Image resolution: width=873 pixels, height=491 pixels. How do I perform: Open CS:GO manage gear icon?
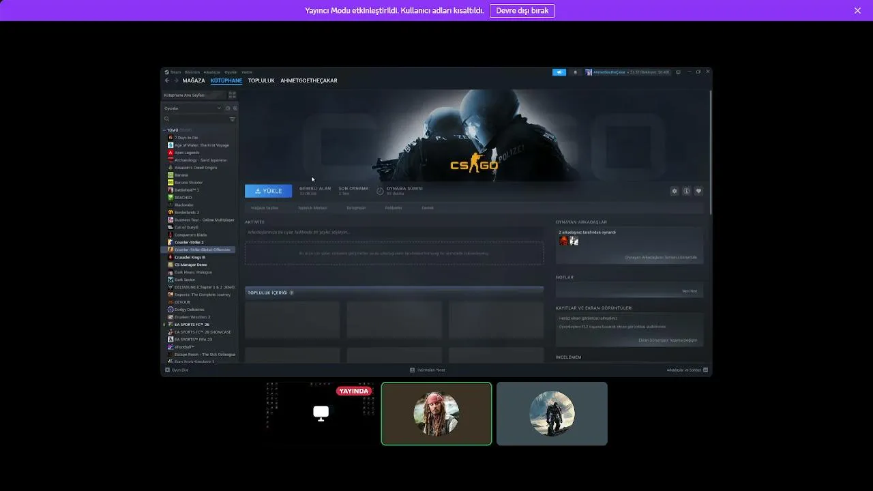point(675,191)
